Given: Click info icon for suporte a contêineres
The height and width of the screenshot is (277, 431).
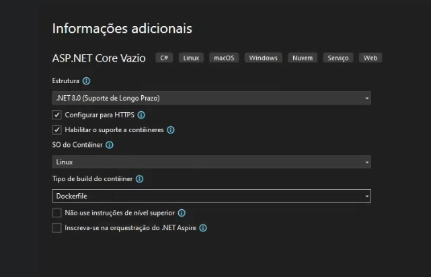Looking at the screenshot, I should point(171,130).
